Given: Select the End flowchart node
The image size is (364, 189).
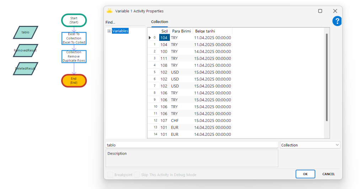Looking at the screenshot, I should point(74,80).
